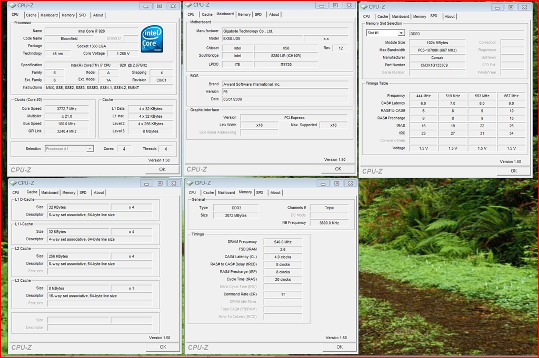This screenshot has width=539, height=358.
Task: Click CPU-Z title icon in the Cache window
Action: tap(13, 183)
